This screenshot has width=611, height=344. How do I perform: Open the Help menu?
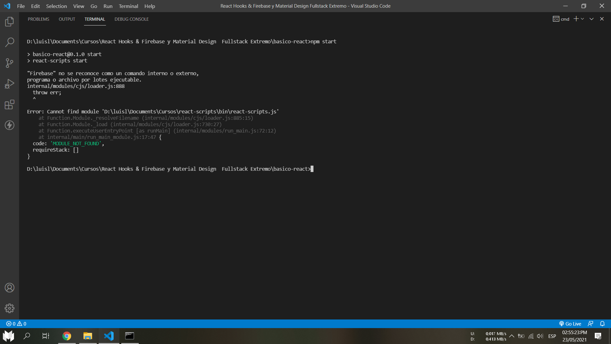(150, 6)
